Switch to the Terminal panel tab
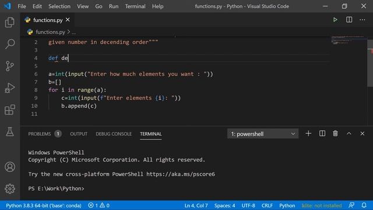Image resolution: width=373 pixels, height=210 pixels. [x=150, y=134]
